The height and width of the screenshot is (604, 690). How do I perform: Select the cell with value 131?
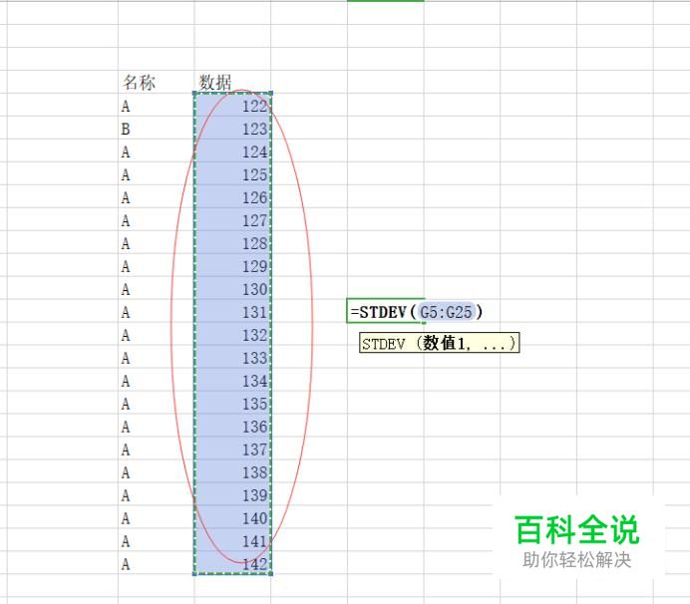[x=232, y=311]
